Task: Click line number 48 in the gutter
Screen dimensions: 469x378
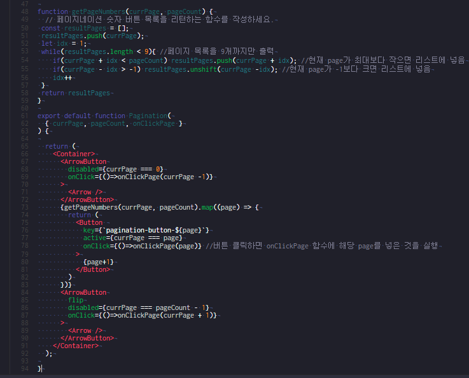Action: tap(25, 11)
